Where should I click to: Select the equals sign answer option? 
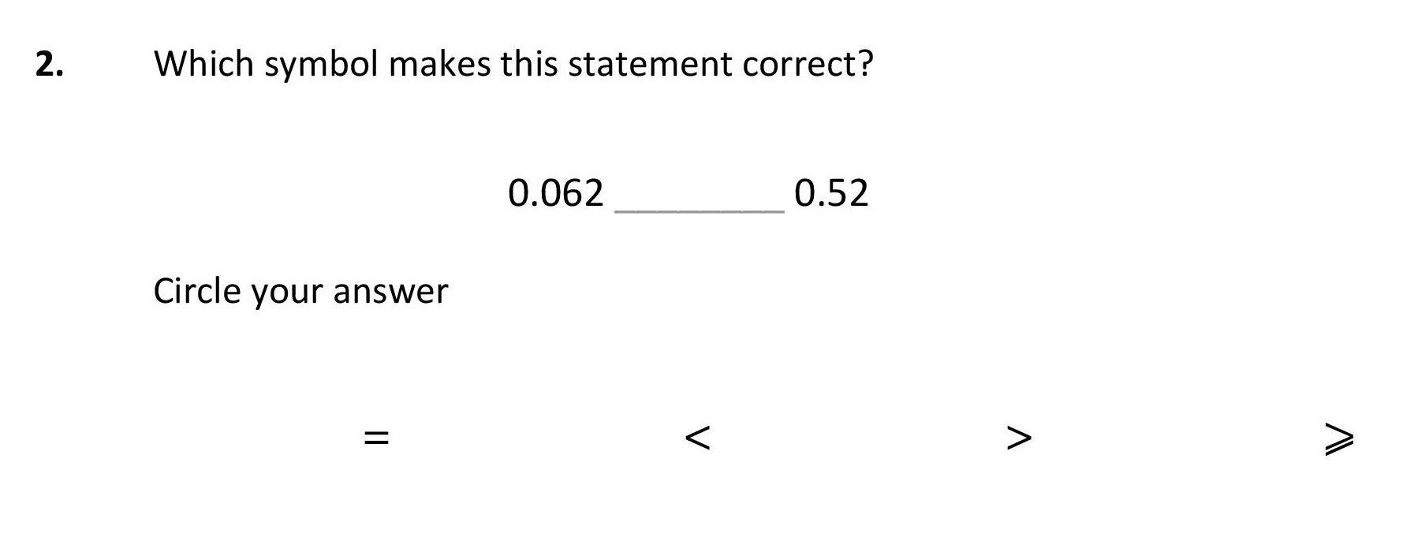(375, 437)
